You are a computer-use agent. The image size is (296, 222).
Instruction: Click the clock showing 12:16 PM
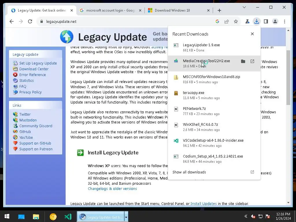pos(283,214)
